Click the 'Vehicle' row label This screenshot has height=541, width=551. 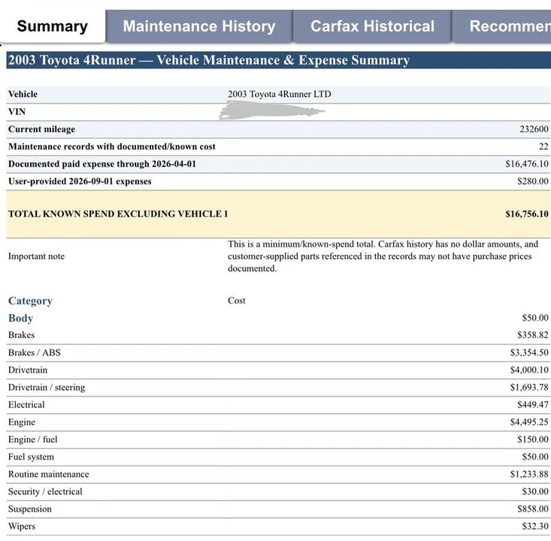(x=23, y=94)
